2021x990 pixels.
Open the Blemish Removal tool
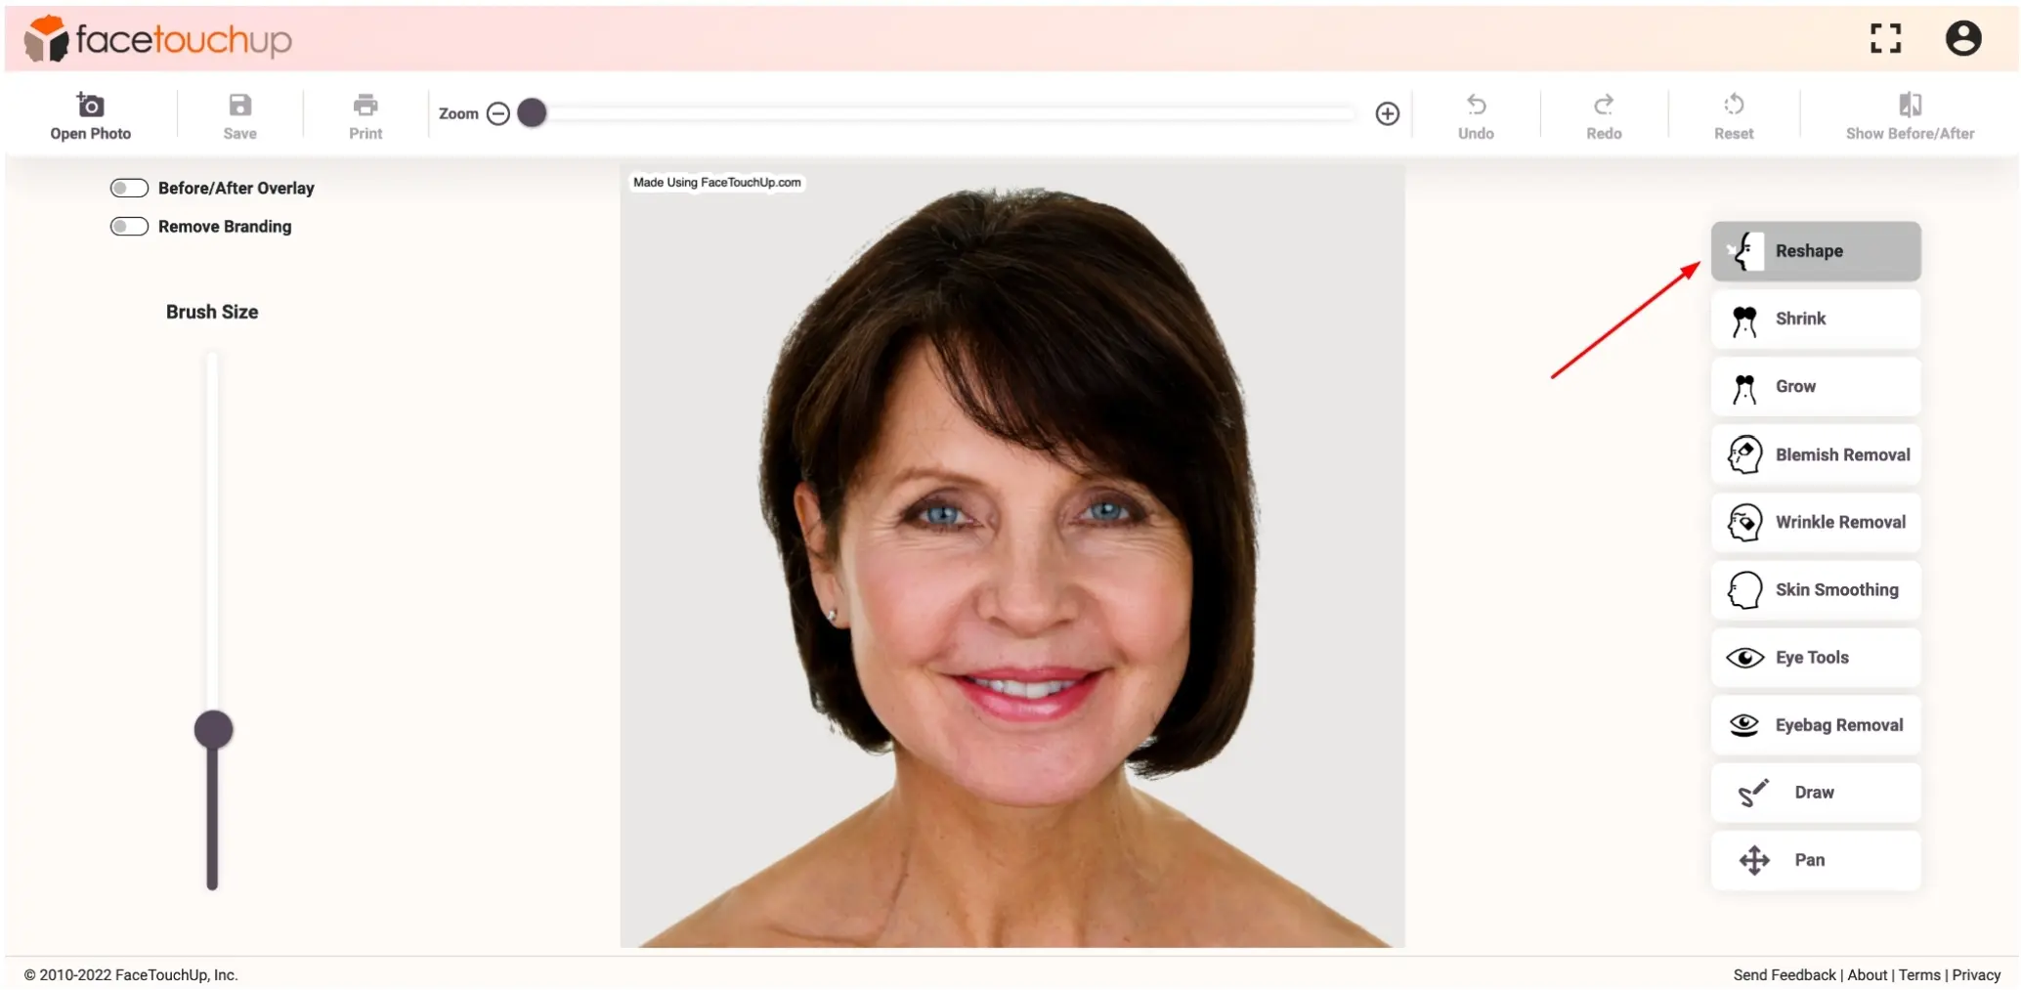point(1815,453)
